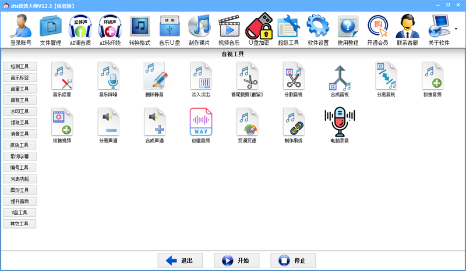Launch the 音乐修复 music repair tool
Viewport: 466px width, 271px height.
click(x=62, y=79)
